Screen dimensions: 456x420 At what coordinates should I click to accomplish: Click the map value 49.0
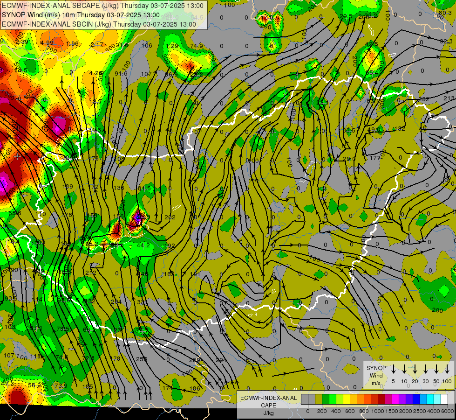tap(374, 129)
